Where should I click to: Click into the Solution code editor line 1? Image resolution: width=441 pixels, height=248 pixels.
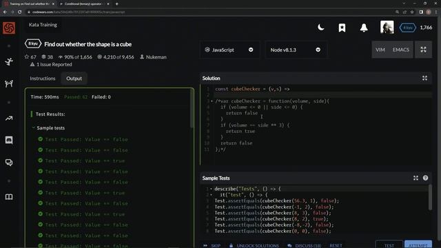tap(323, 89)
